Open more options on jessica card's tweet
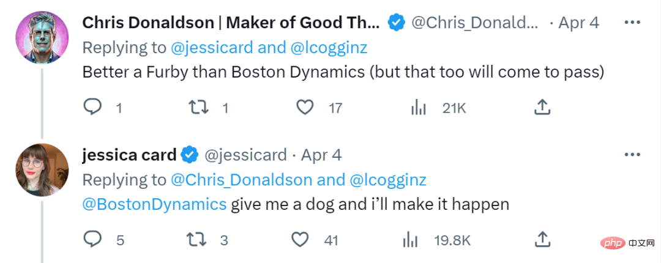 pos(632,155)
